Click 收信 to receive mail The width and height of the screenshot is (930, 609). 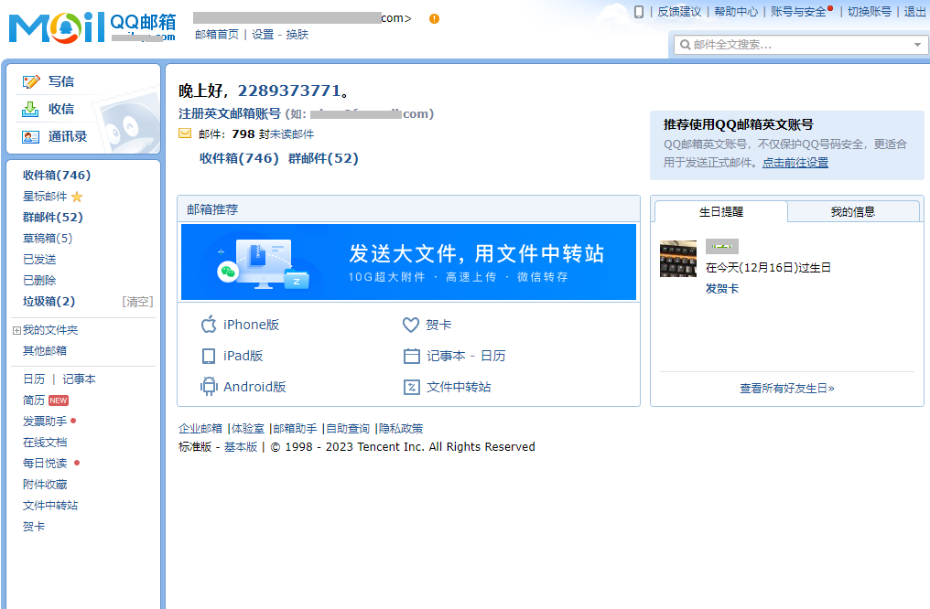tap(61, 109)
